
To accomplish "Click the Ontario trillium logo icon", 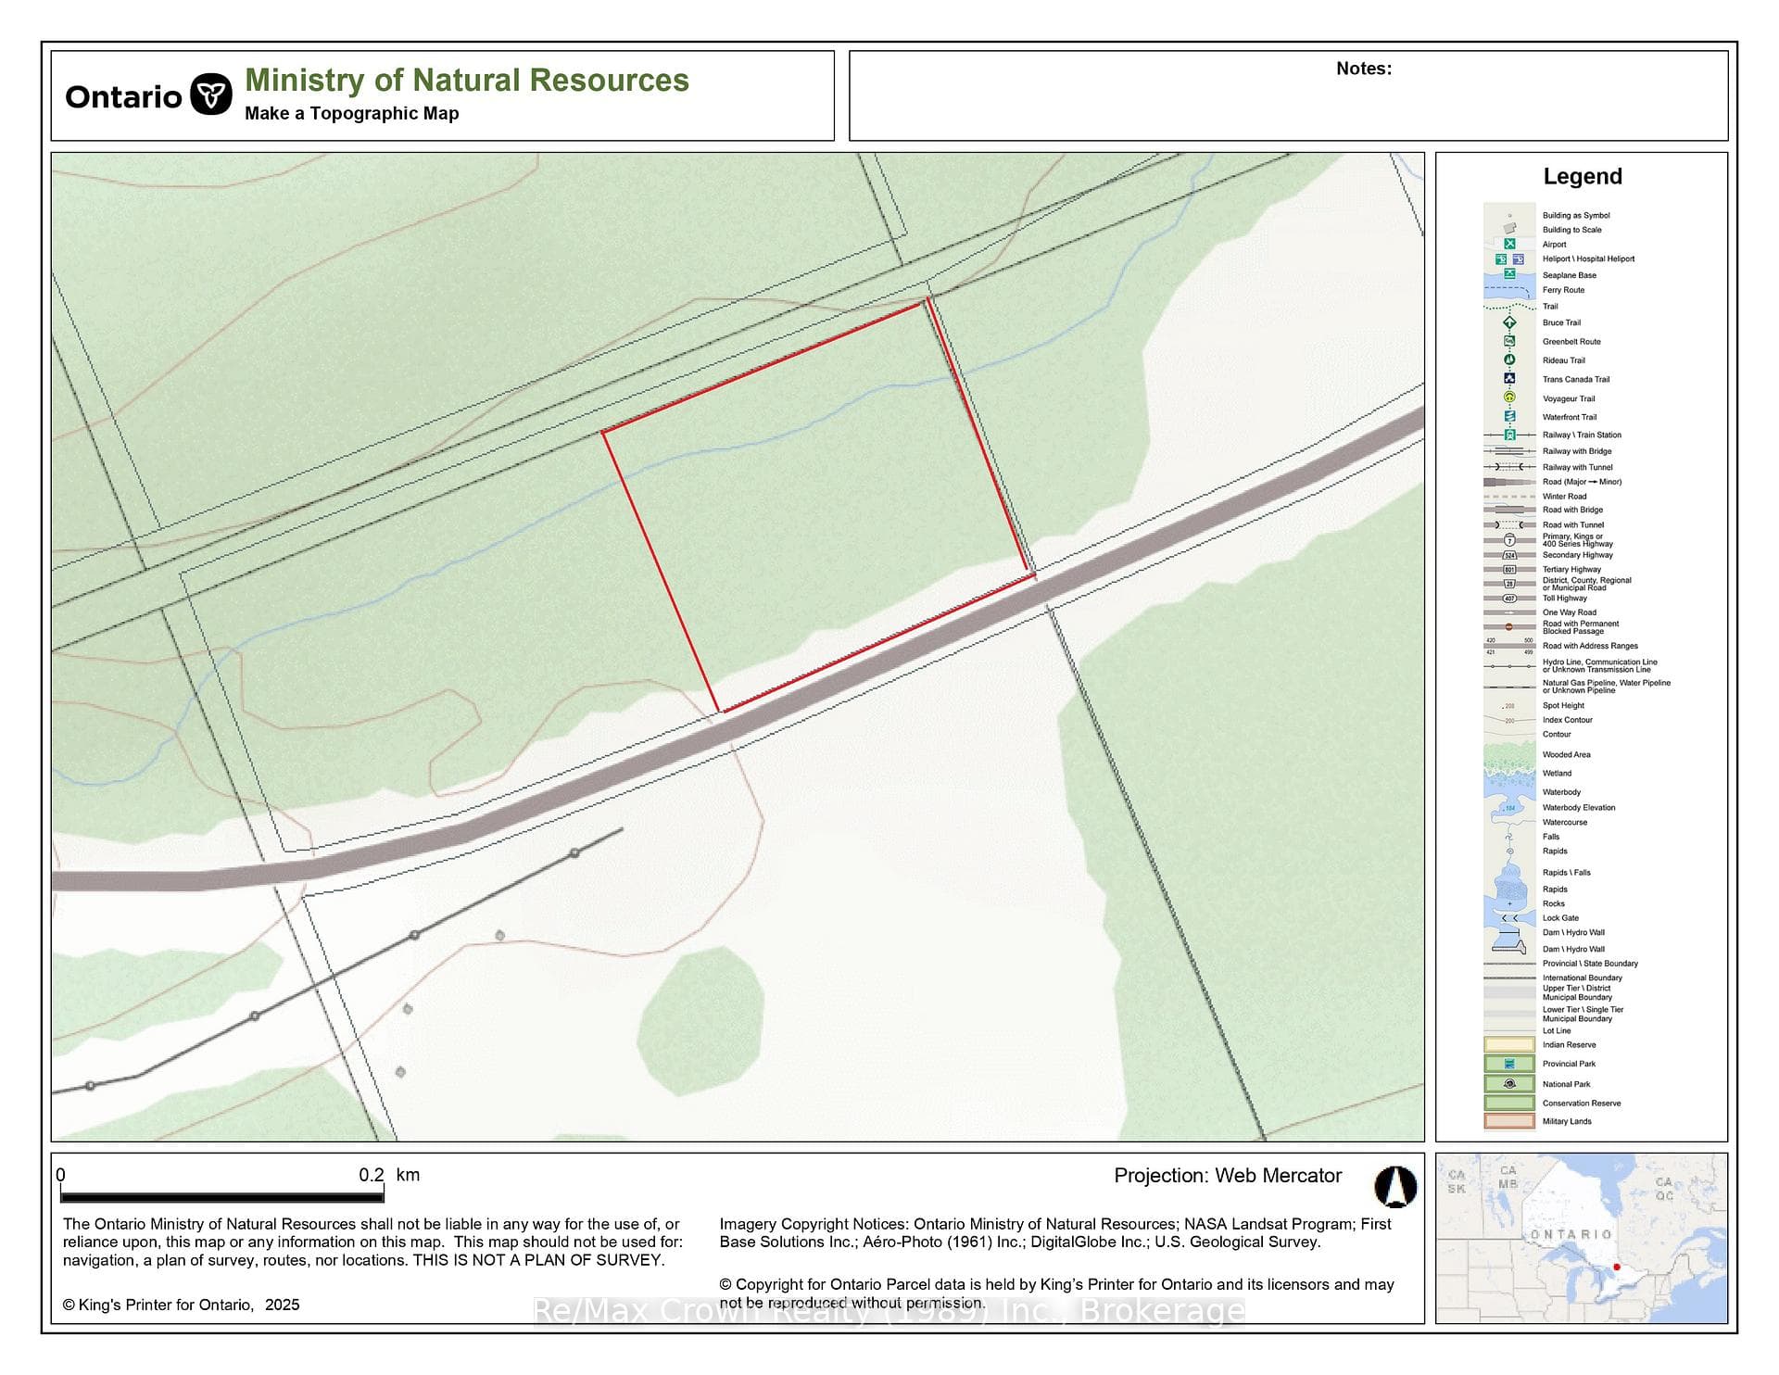I will click(211, 95).
